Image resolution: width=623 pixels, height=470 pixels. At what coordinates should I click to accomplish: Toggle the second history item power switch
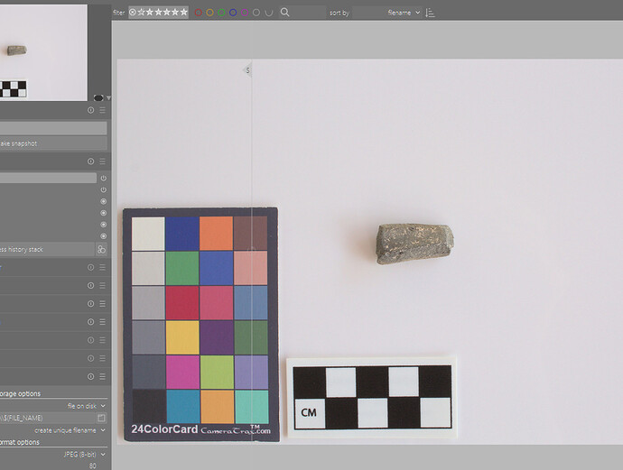[x=103, y=190]
